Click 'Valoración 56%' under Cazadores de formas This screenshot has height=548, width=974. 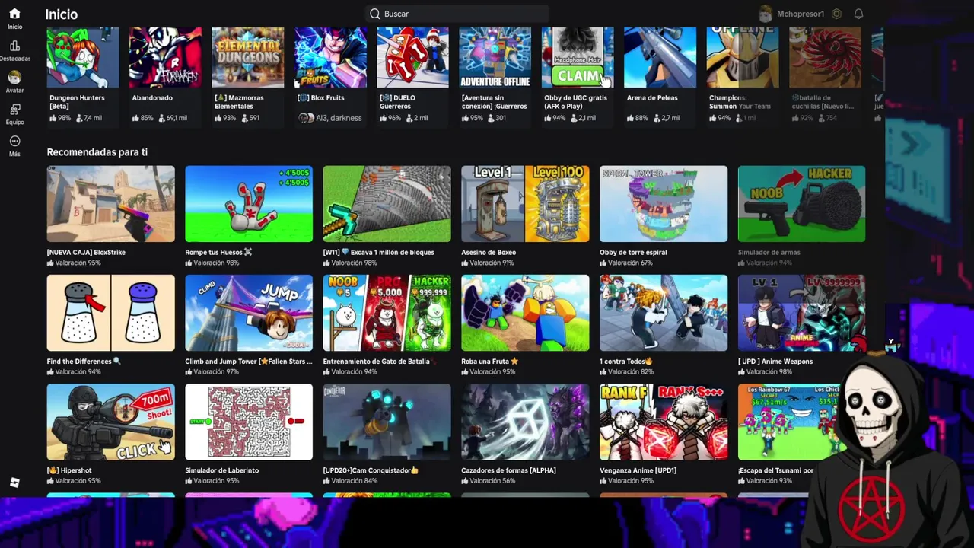point(488,481)
